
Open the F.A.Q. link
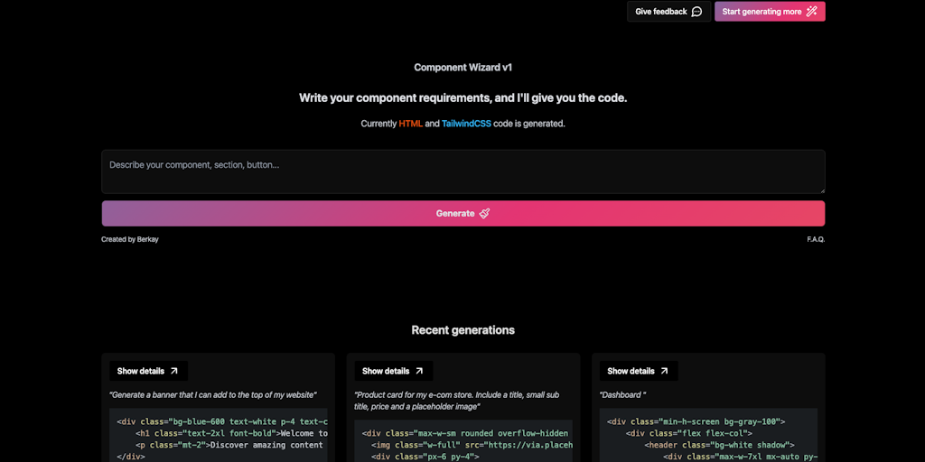(816, 239)
